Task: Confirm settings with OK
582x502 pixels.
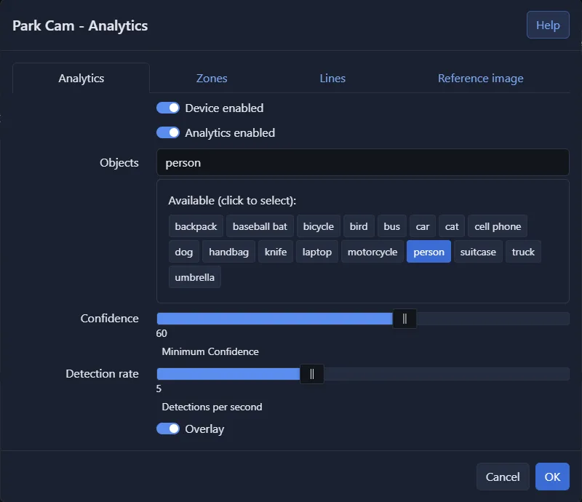Action: click(552, 477)
